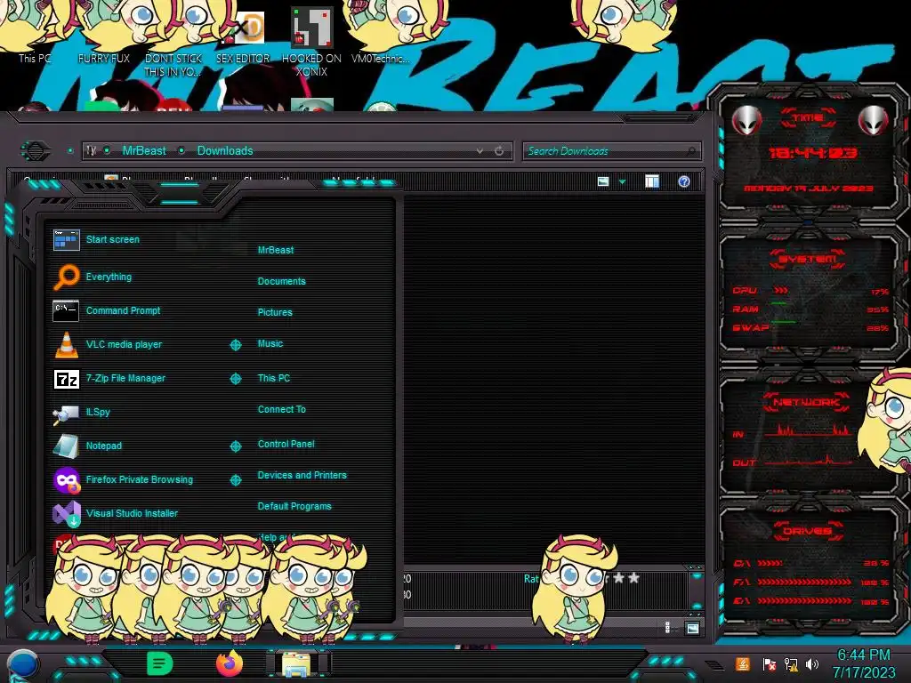Click the TIME widget clock display
This screenshot has height=683, width=911.
click(812, 153)
